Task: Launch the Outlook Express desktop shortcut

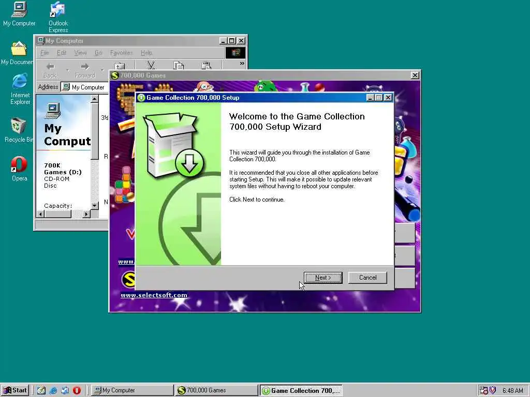Action: (x=58, y=17)
